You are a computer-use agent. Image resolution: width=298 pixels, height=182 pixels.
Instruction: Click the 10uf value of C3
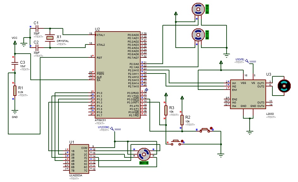click(x=23, y=66)
